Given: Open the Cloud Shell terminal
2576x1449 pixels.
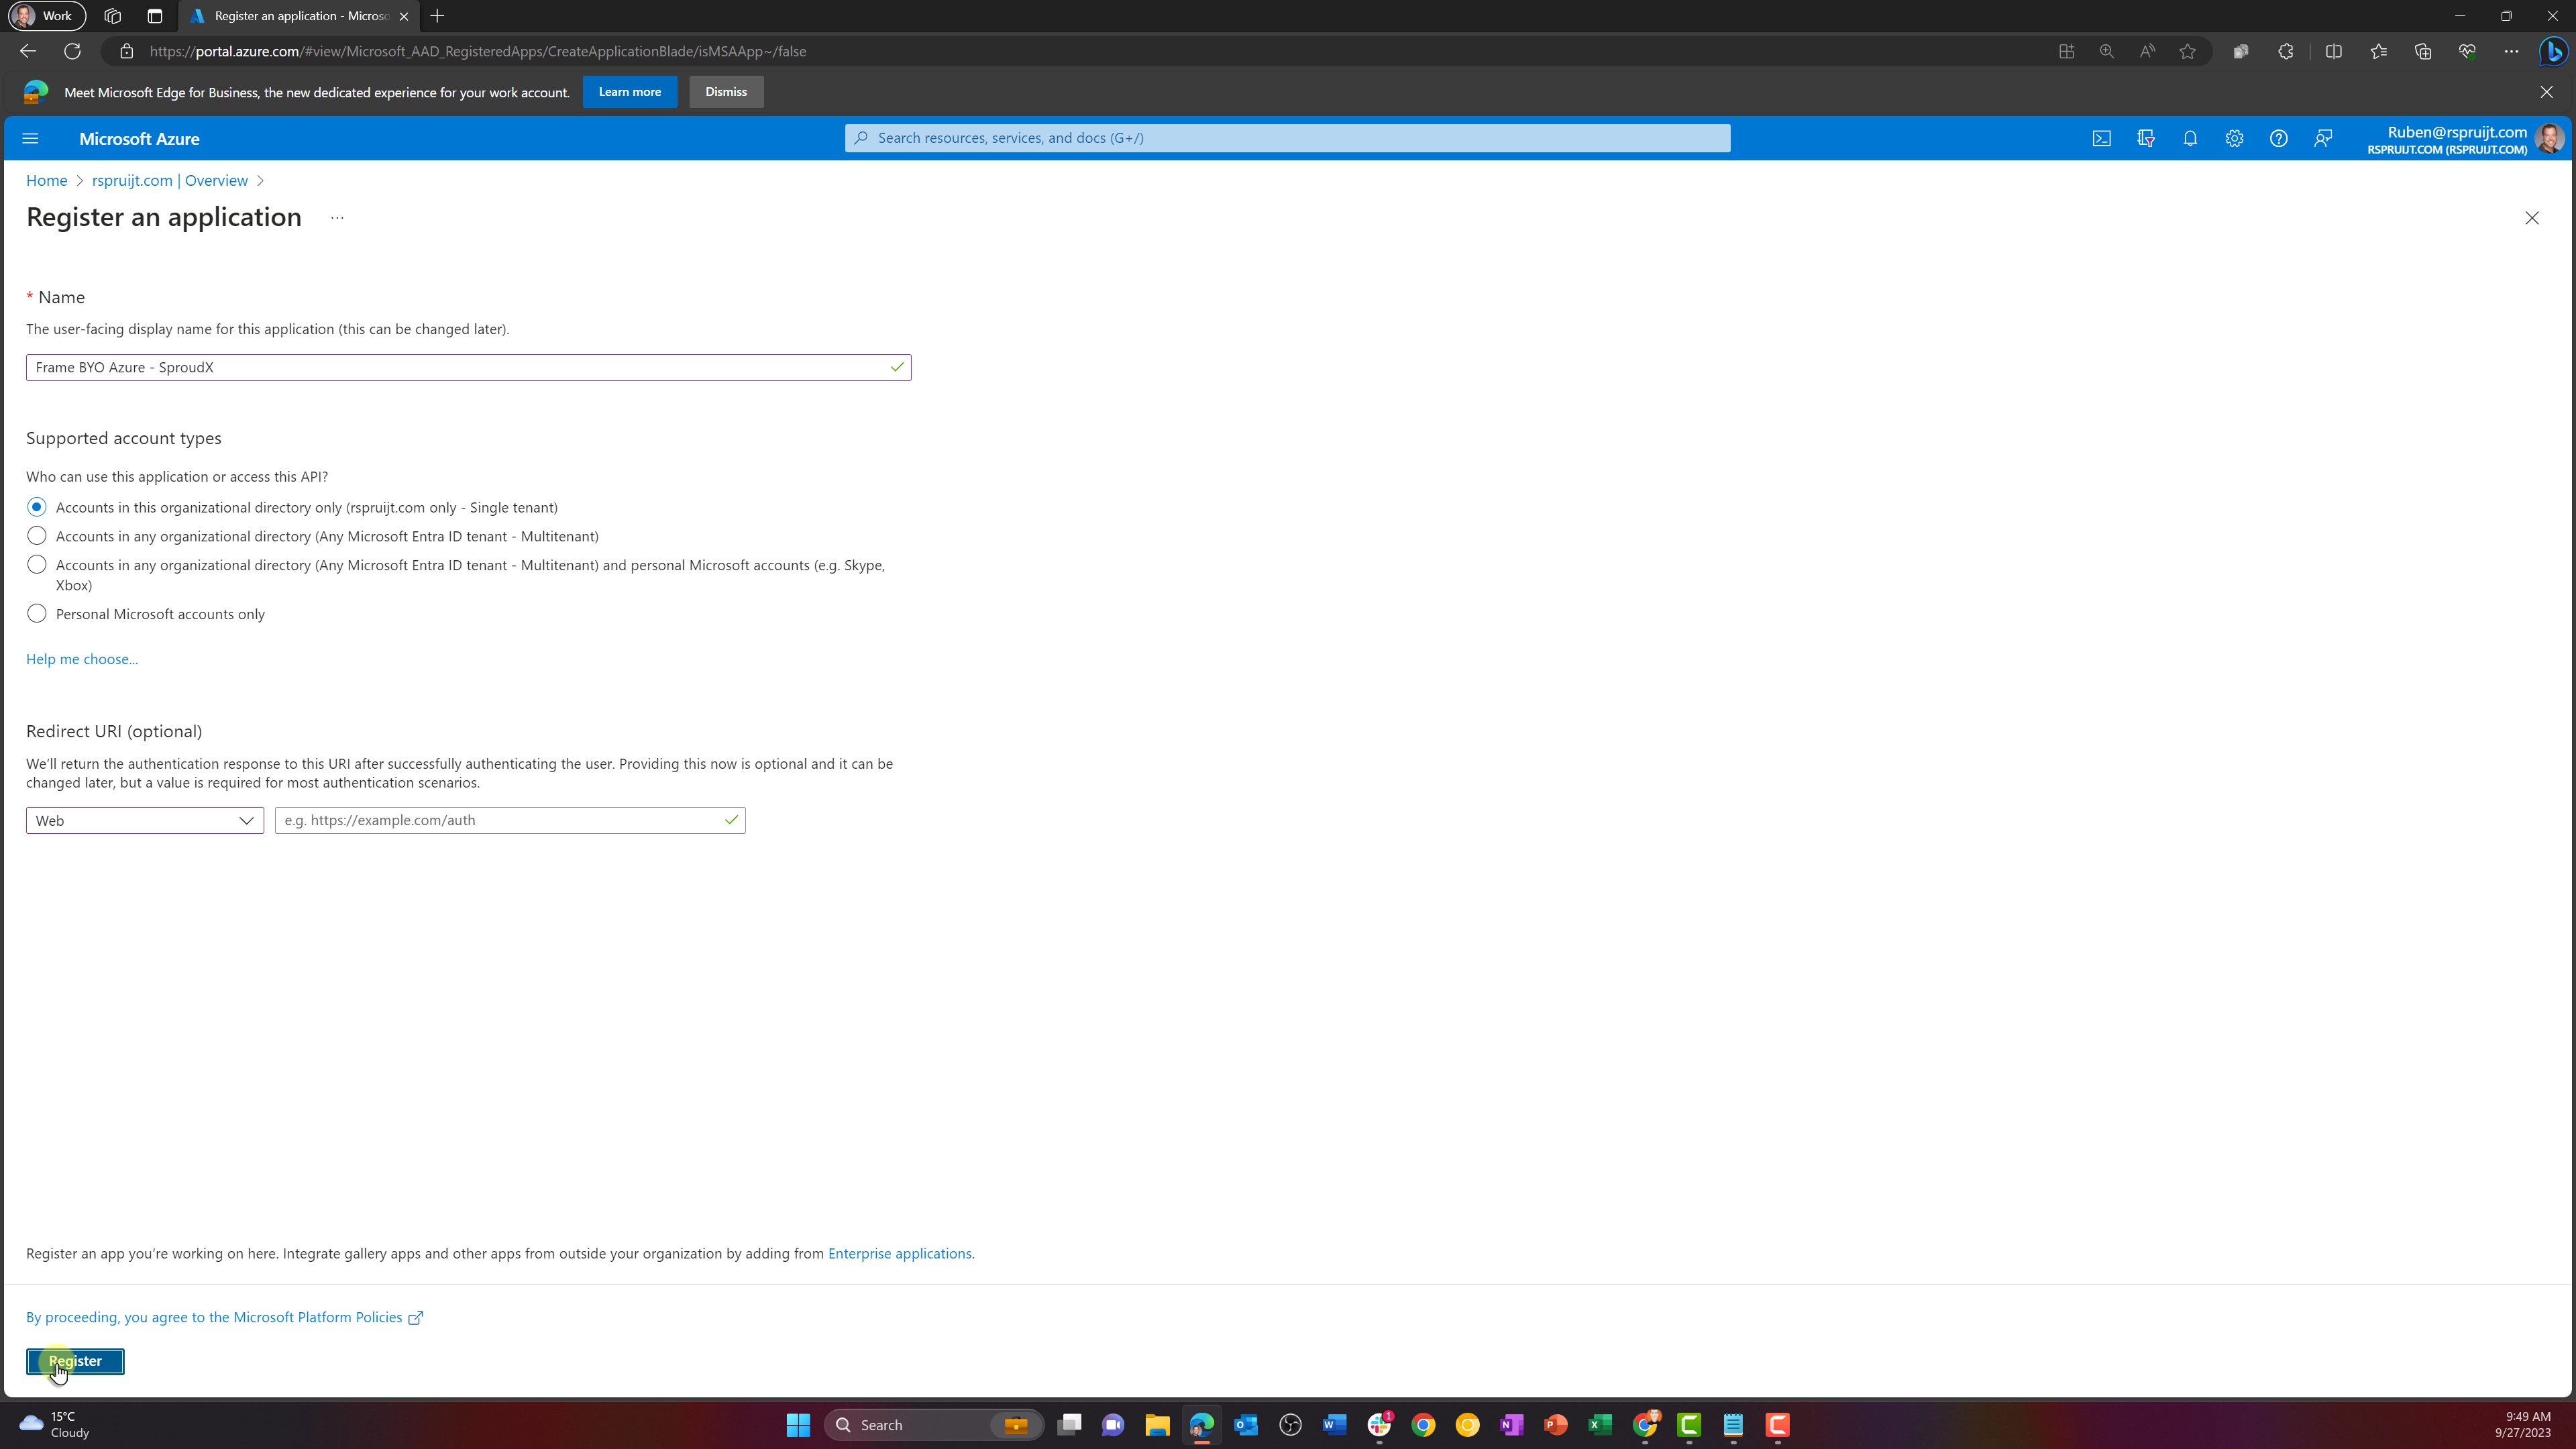Looking at the screenshot, I should coord(2101,138).
